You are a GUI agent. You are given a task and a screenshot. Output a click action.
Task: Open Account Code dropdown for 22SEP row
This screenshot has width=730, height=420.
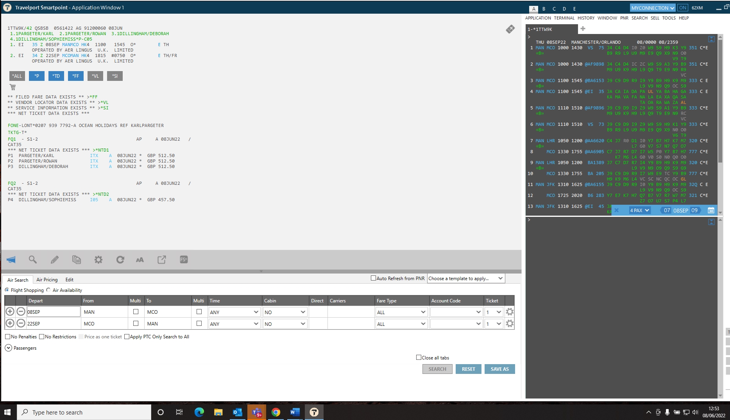pyautogui.click(x=456, y=324)
